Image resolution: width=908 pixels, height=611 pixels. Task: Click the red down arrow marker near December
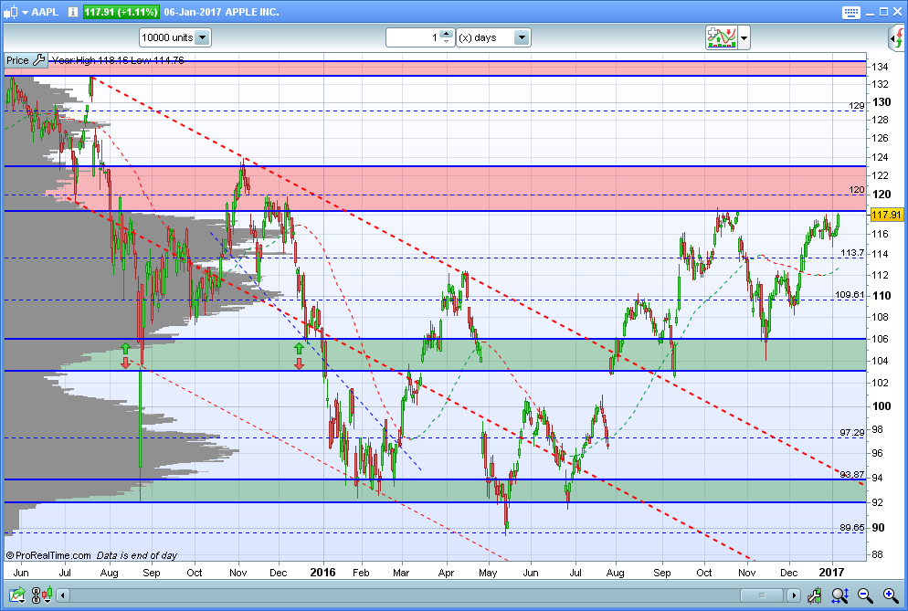point(299,363)
